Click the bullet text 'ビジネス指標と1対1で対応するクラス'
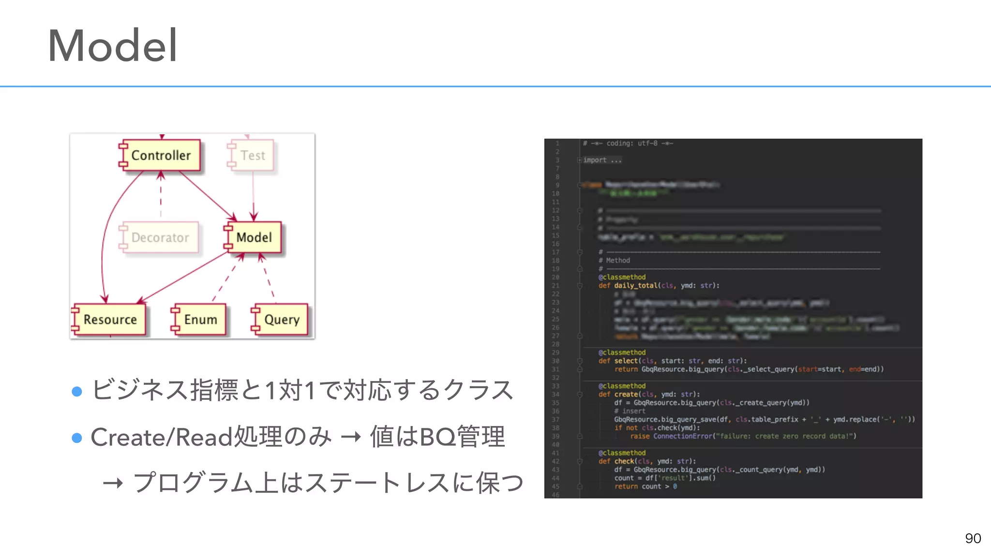Image resolution: width=991 pixels, height=557 pixels. (302, 390)
